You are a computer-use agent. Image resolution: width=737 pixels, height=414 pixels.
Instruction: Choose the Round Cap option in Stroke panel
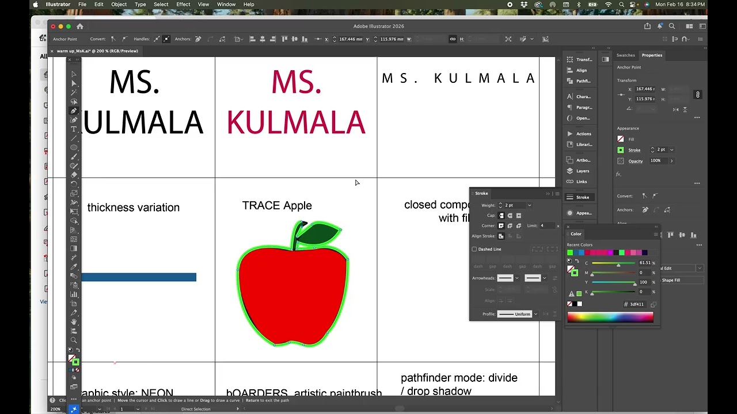point(510,216)
